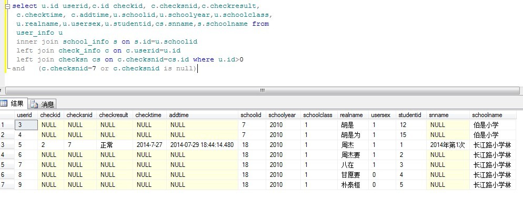
Task: Click the checksnid cell with value 7
Action: pyautogui.click(x=80, y=145)
